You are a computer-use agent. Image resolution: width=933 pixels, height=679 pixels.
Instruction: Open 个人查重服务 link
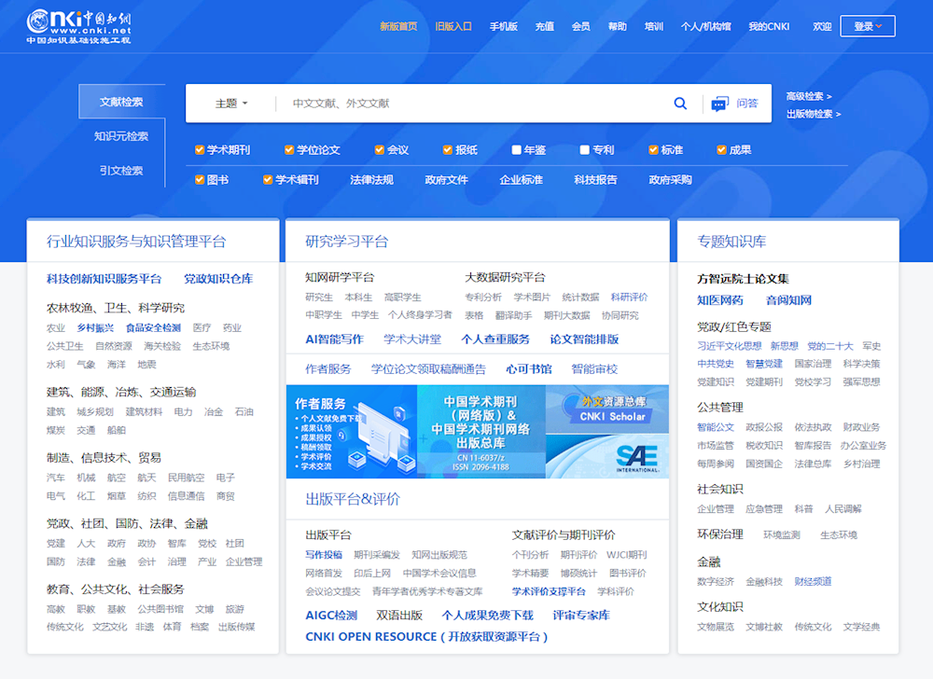point(495,339)
